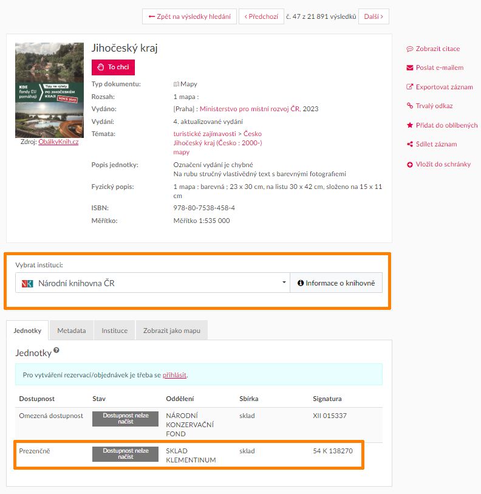Screen dimensions: 481x494
Task: Click the Dostupnost nelze načíst badge for SKLAD KLEMENTINUM
Action: click(x=125, y=454)
